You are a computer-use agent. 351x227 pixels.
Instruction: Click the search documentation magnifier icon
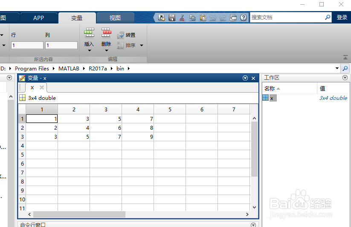pyautogui.click(x=328, y=17)
